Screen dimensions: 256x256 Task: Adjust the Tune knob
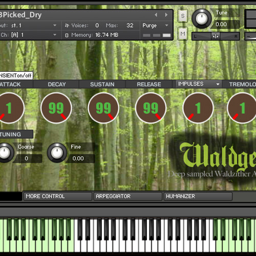click(x=202, y=18)
